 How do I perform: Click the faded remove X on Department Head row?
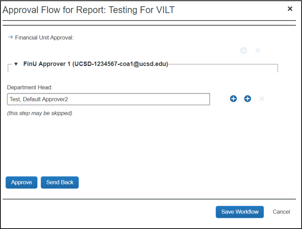coord(262,99)
